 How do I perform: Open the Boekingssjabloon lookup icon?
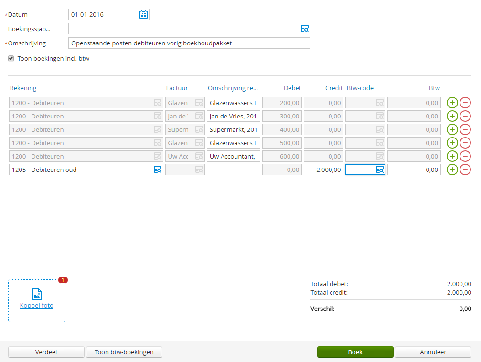pyautogui.click(x=304, y=29)
